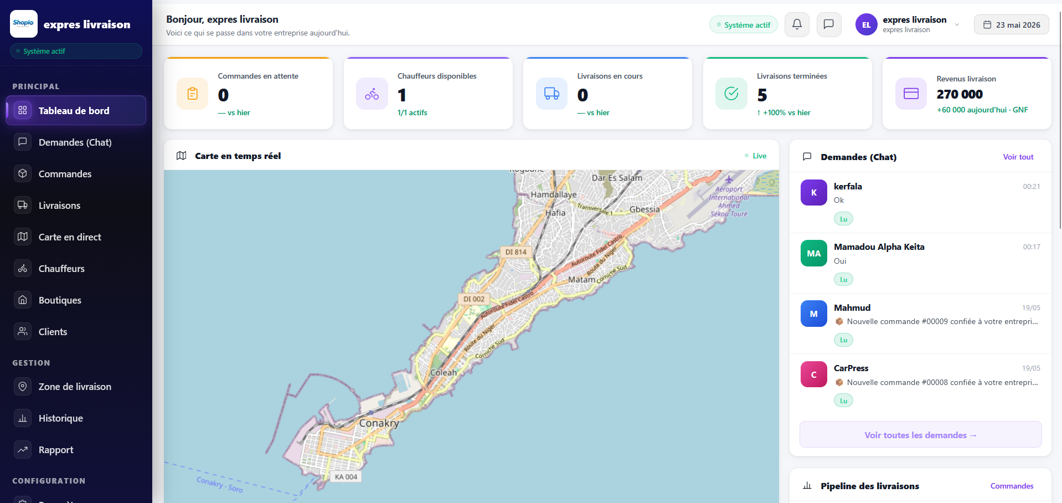Open Mamadou Alpha Keita conversation
Viewport: 1062px width, 503px height.
(920, 263)
